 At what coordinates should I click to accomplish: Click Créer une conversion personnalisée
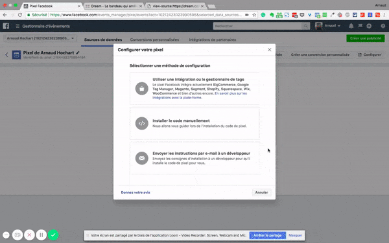point(320,54)
